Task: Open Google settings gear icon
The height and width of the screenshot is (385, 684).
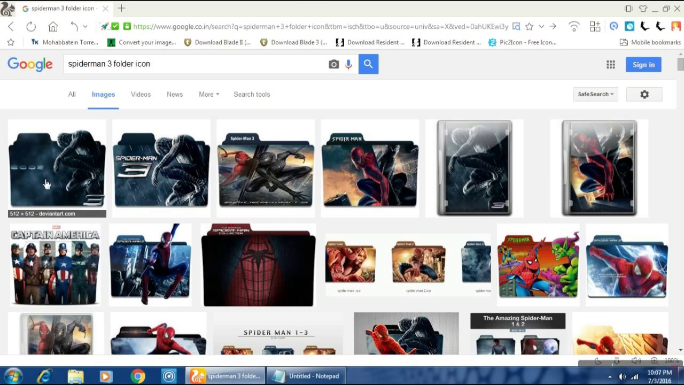Action: 644,94
